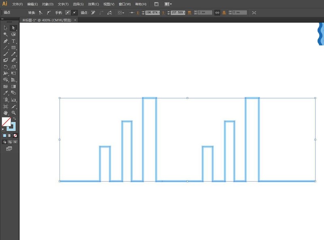Open the 文字(T) menu

63,4
